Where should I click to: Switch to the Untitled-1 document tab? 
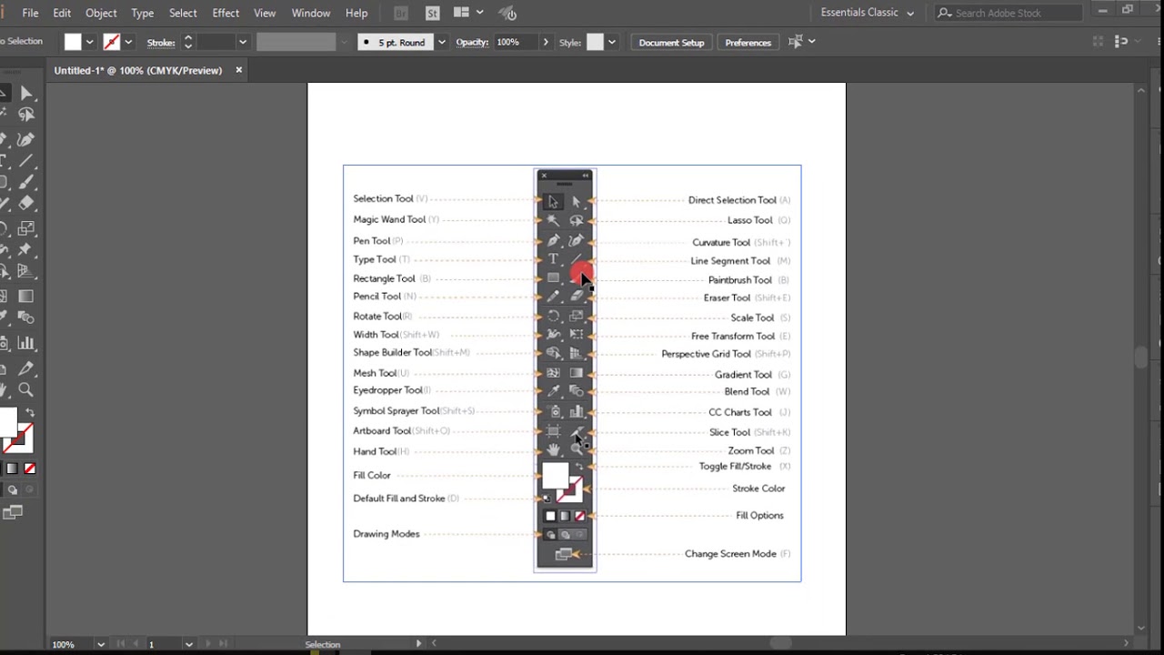[138, 70]
